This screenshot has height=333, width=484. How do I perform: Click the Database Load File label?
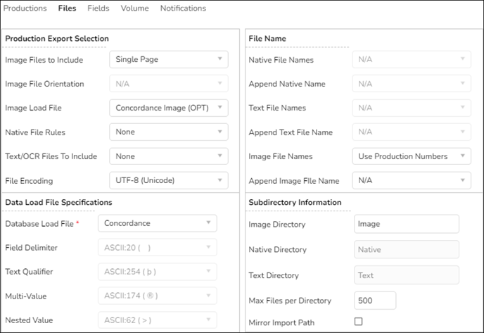39,224
